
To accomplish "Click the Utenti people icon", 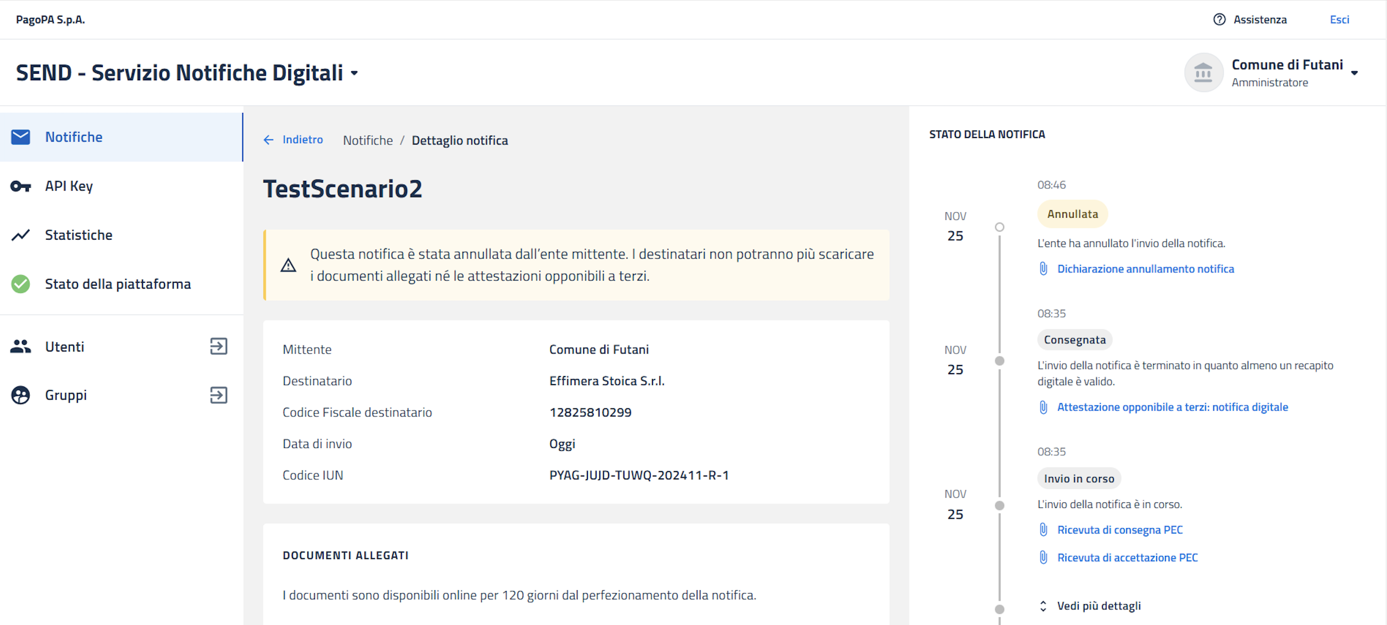I will (20, 346).
